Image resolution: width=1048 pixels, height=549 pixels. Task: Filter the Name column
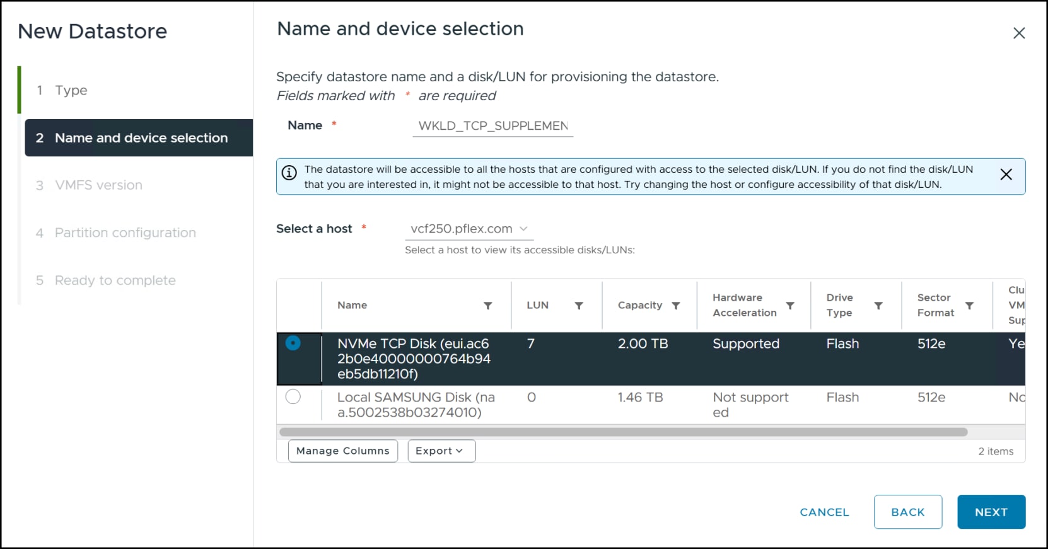tap(487, 306)
